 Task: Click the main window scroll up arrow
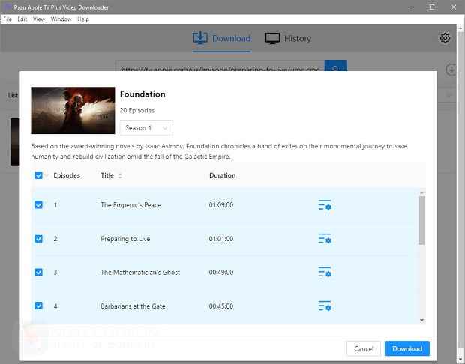point(460,28)
